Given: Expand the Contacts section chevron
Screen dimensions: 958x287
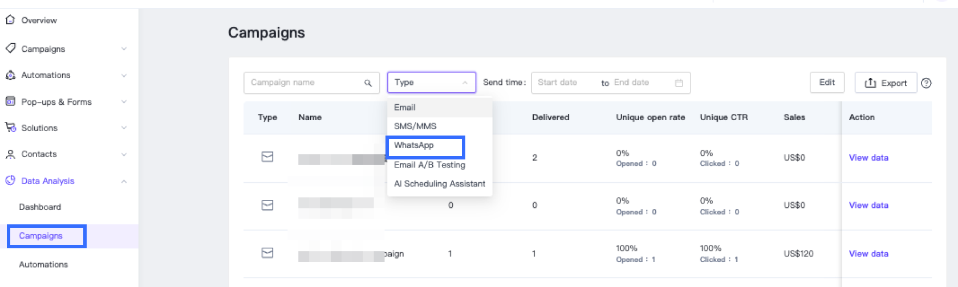Looking at the screenshot, I should [x=124, y=154].
